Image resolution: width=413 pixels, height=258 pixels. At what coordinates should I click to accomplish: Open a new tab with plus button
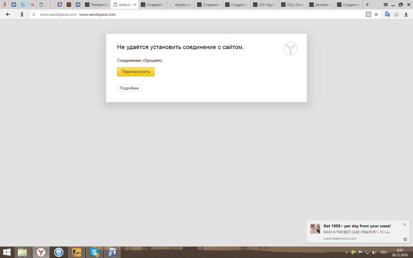[x=367, y=5]
